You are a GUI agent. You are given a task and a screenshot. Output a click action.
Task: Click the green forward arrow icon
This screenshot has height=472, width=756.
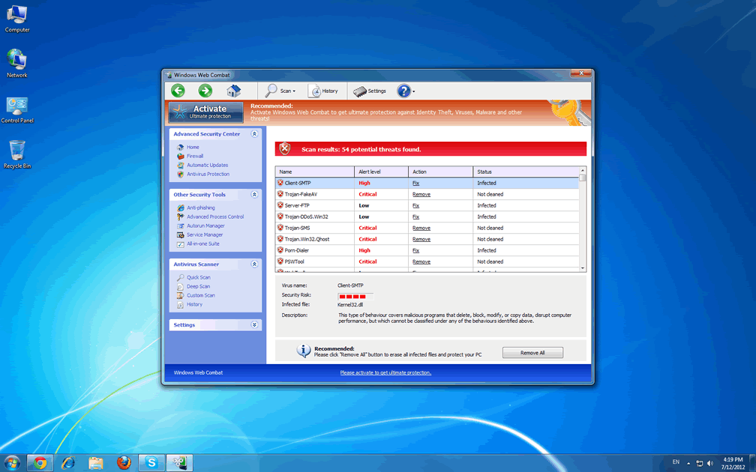tap(205, 91)
